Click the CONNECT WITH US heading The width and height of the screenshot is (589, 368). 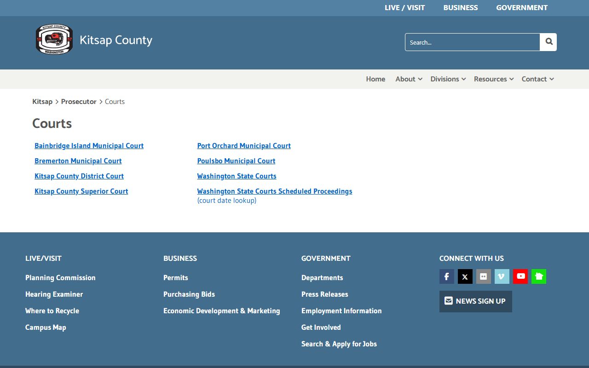[471, 259]
